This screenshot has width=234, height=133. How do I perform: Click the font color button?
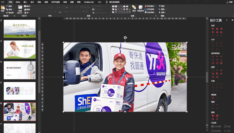pyautogui.click(x=65, y=11)
